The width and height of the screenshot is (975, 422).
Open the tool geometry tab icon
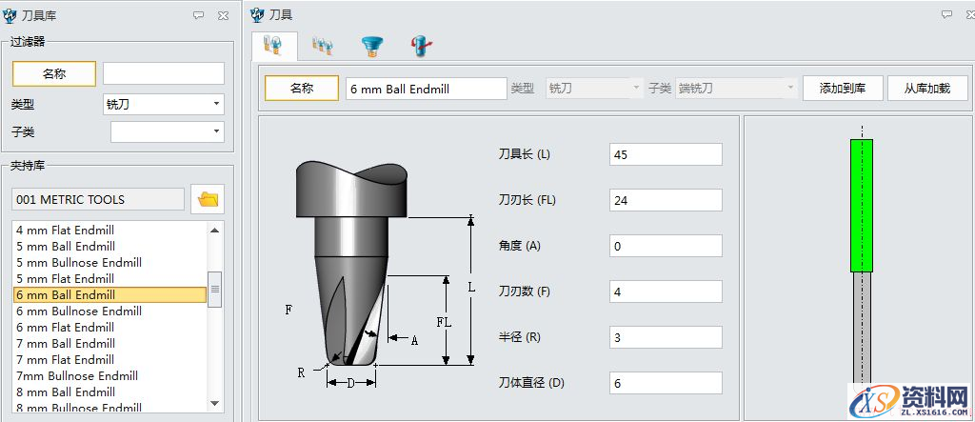[273, 46]
